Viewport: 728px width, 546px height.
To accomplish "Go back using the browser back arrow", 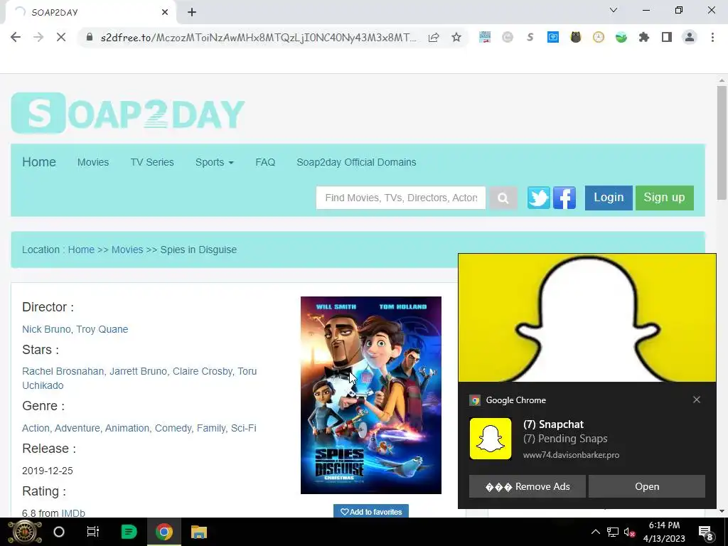I will pyautogui.click(x=16, y=37).
